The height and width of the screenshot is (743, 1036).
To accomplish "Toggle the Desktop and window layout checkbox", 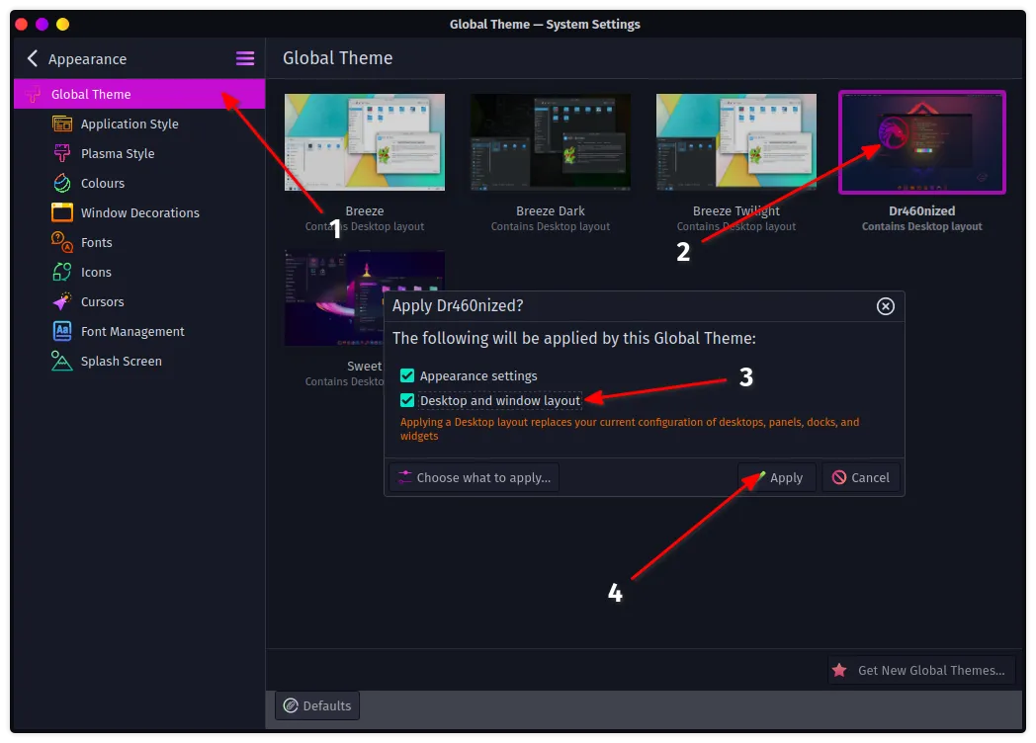I will click(407, 400).
